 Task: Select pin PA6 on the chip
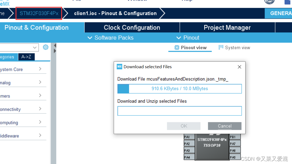tap(235, 150)
